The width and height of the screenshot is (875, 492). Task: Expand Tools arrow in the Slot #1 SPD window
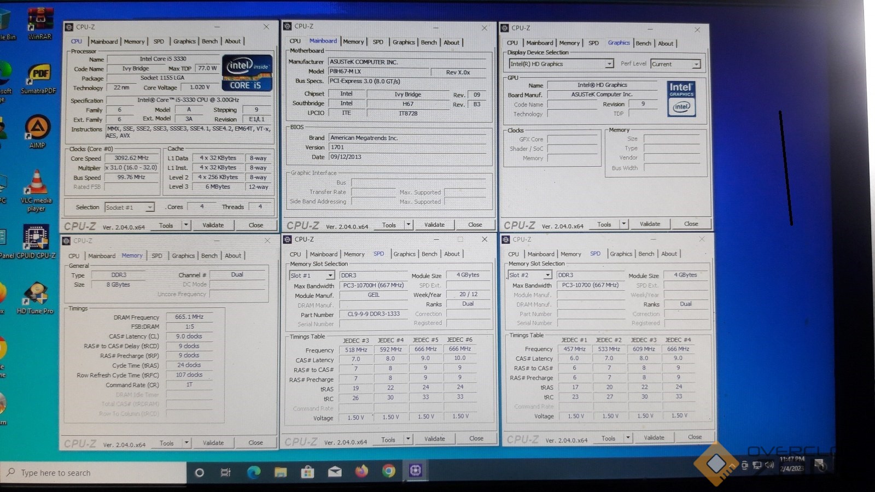coord(408,439)
